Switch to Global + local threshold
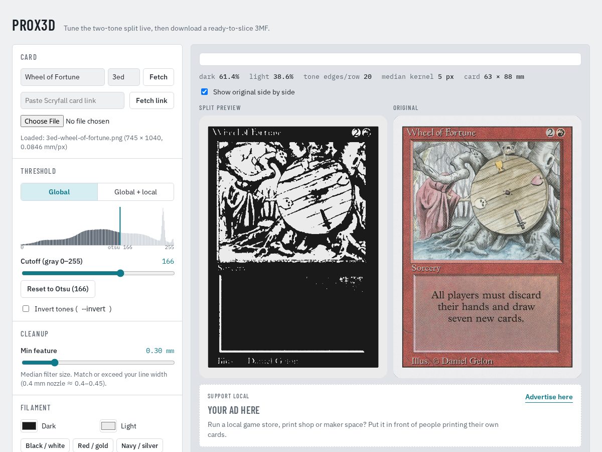 click(x=135, y=192)
